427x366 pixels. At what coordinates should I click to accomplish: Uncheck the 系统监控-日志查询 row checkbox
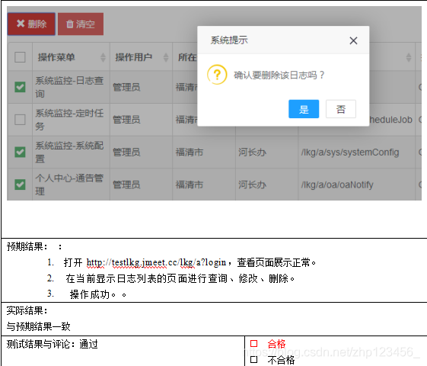click(x=20, y=87)
